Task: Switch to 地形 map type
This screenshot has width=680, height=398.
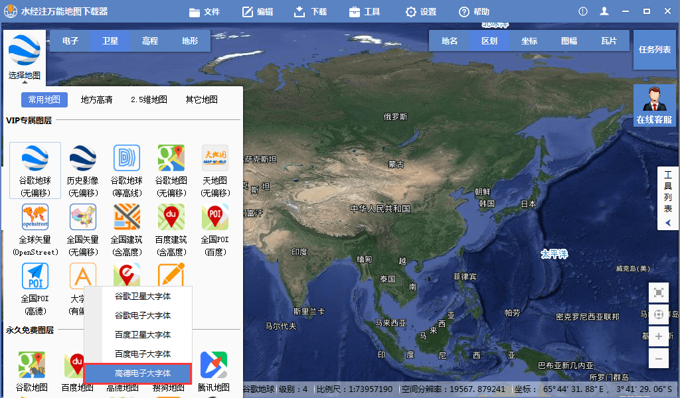Action: pyautogui.click(x=190, y=40)
